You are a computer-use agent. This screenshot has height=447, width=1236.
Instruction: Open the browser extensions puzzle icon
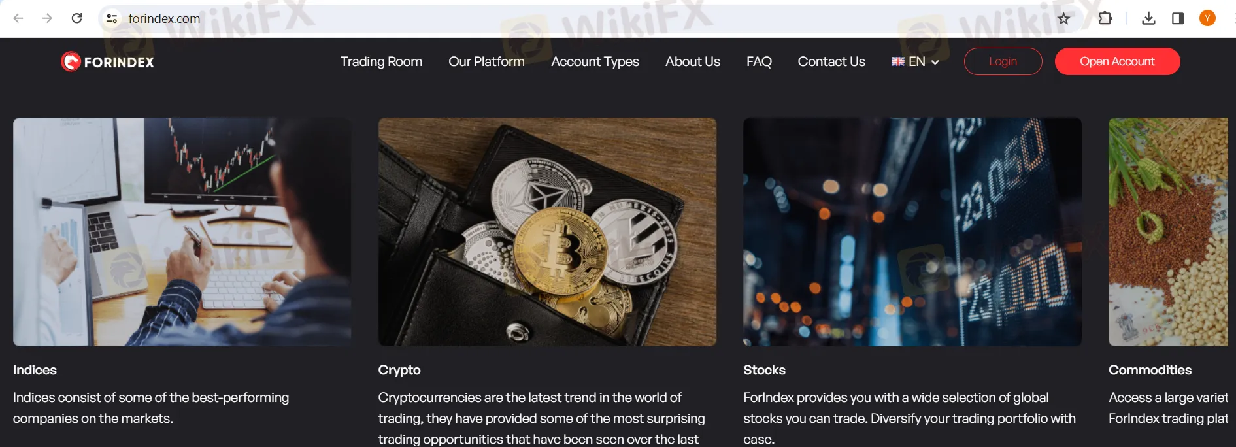pos(1105,18)
